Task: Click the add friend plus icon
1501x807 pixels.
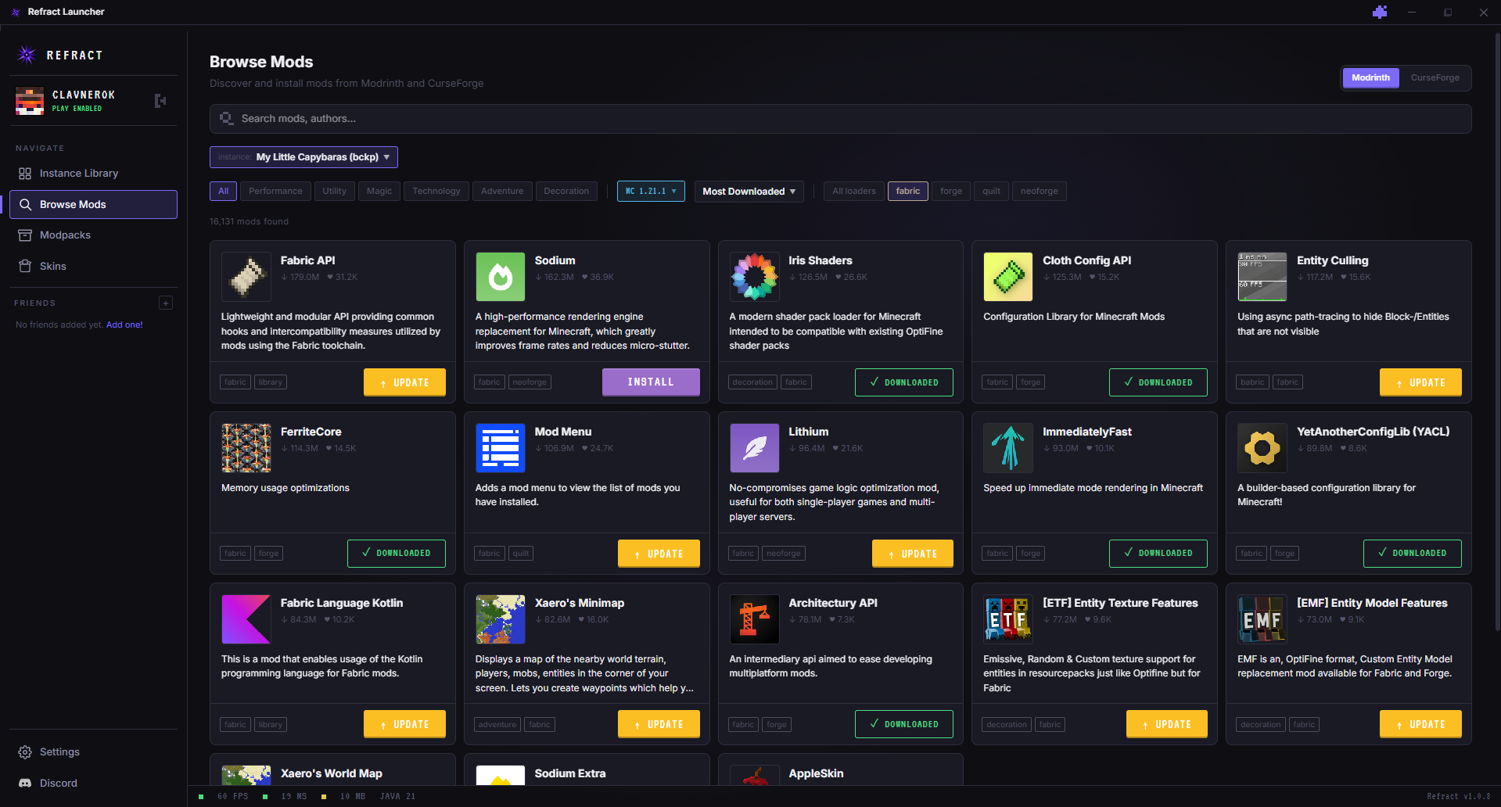Action: 166,303
